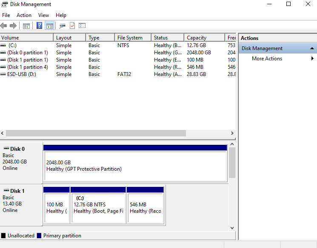Screen dimensions: 317x248
Task: Click the settings list toolbar icon
Action: [82, 25]
